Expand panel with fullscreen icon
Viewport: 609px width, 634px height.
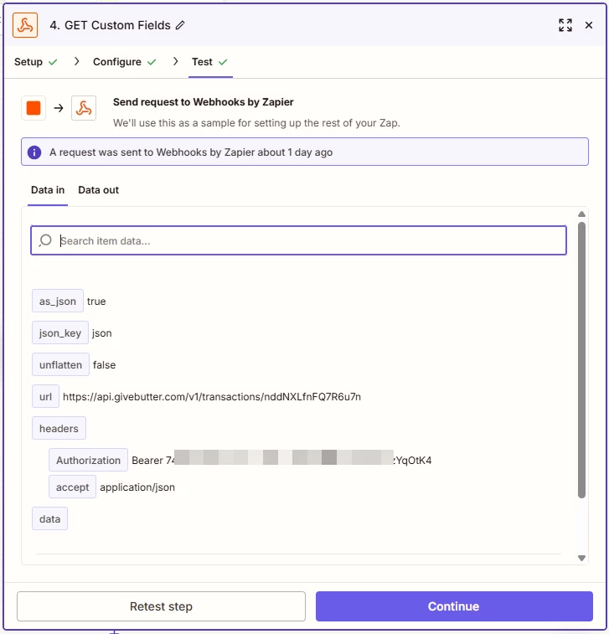565,25
